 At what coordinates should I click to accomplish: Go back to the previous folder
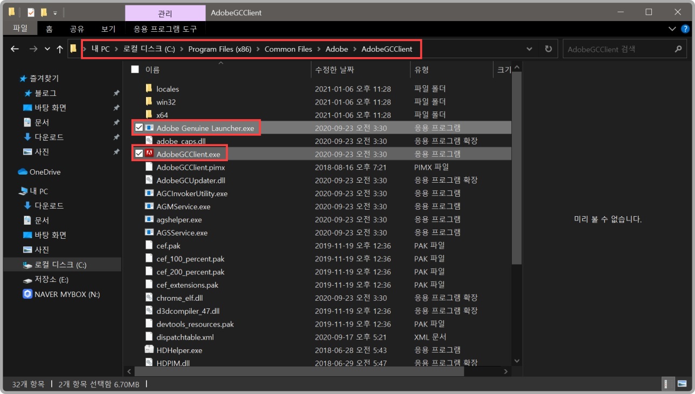tap(15, 49)
